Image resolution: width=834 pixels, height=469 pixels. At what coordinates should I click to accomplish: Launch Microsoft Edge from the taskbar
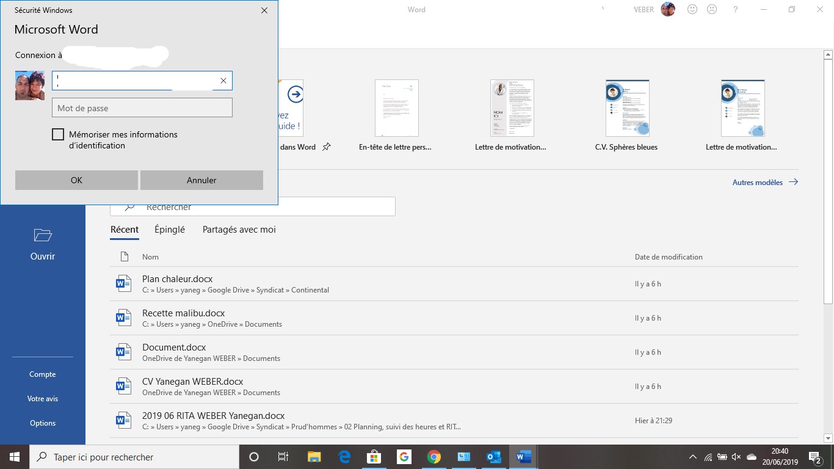click(344, 457)
